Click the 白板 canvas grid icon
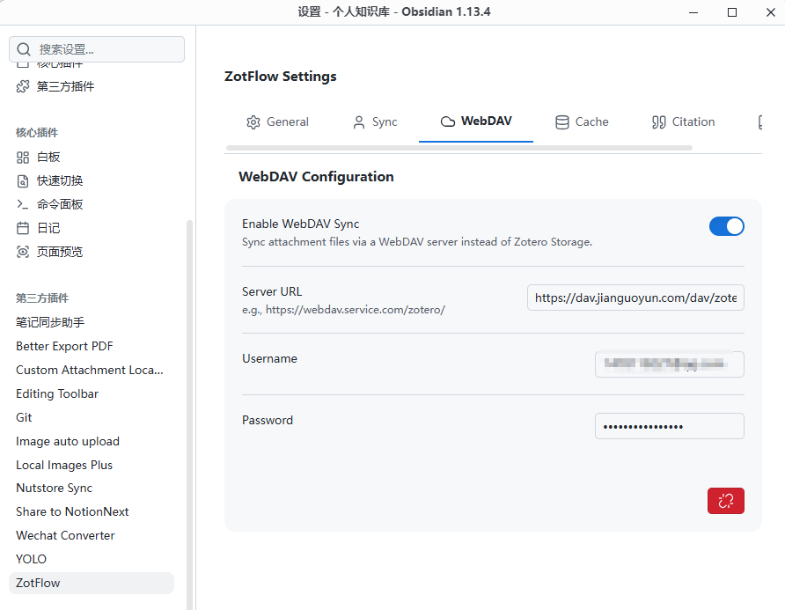The height and width of the screenshot is (610, 785). (x=23, y=158)
